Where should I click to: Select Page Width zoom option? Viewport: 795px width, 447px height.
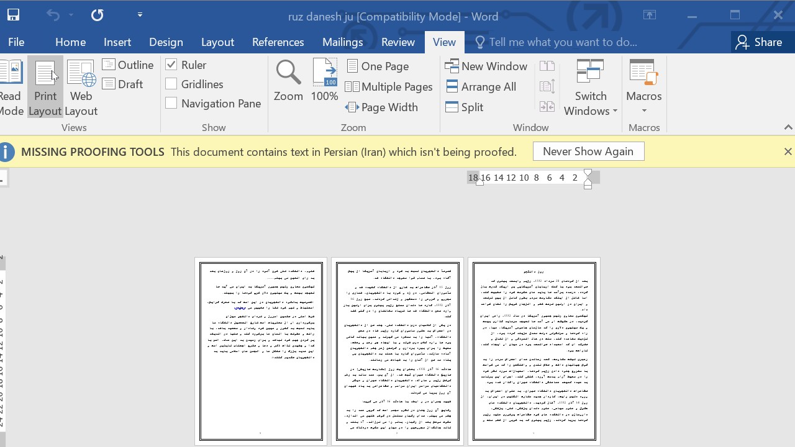click(382, 107)
